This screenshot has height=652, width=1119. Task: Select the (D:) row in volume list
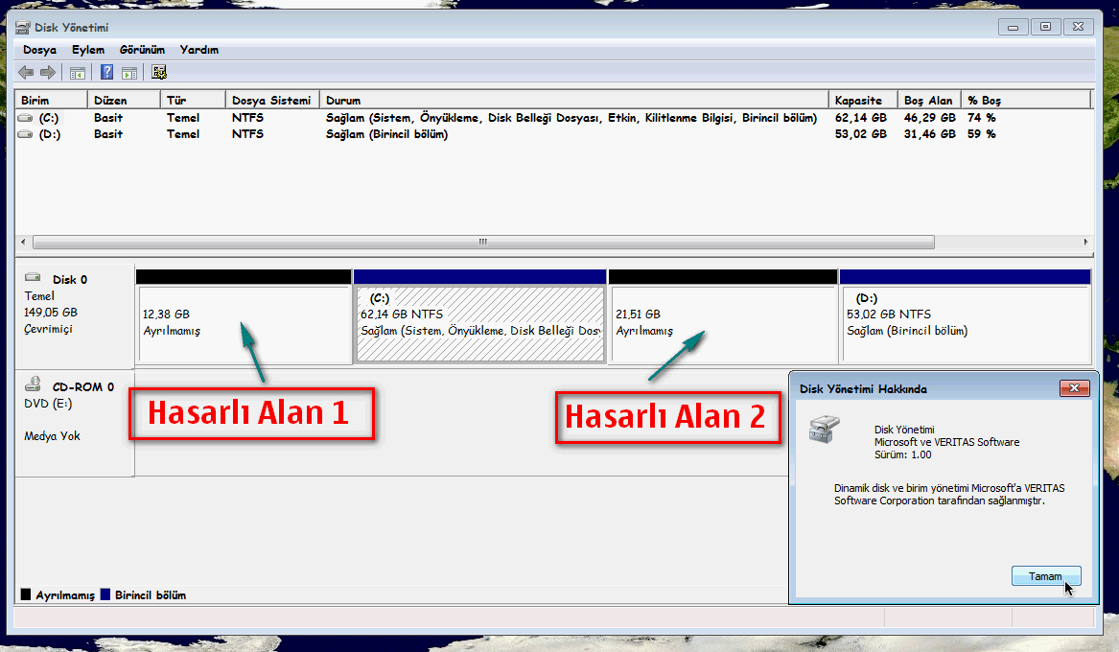[x=553, y=134]
